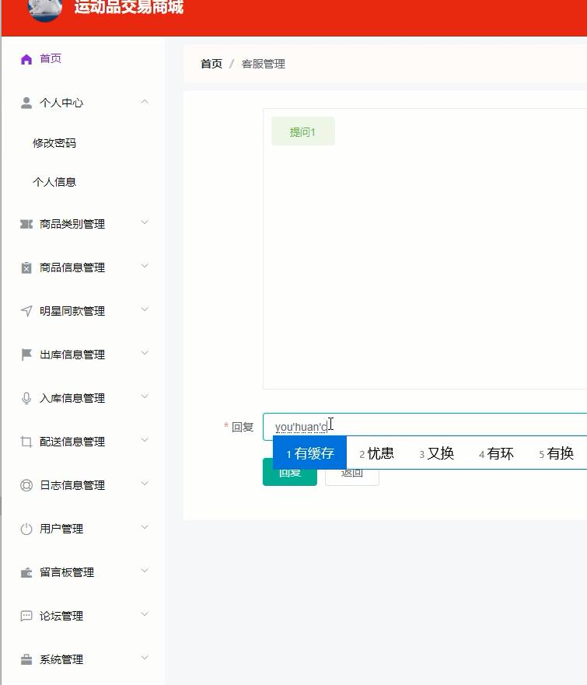Image resolution: width=587 pixels, height=685 pixels.
Task: Click the site logo avatar in the header
Action: coord(44,8)
